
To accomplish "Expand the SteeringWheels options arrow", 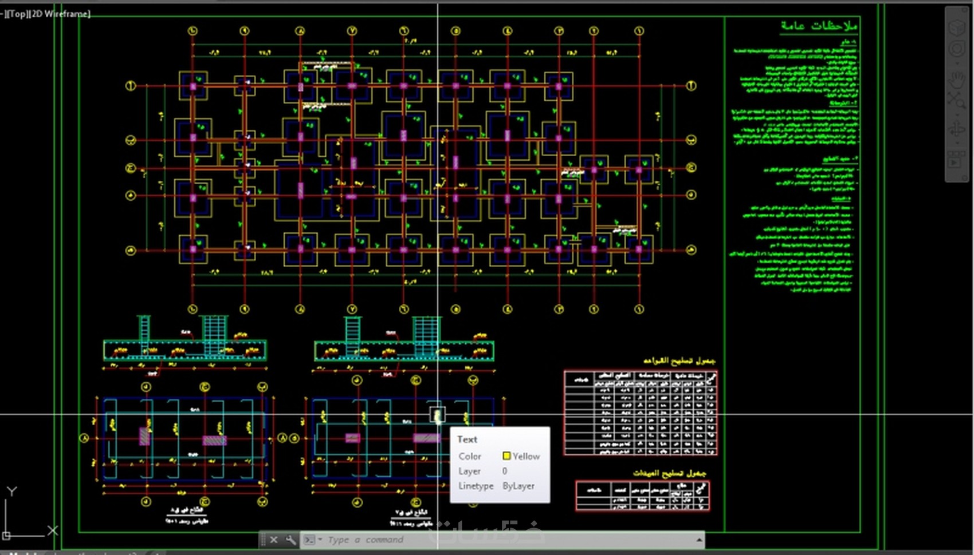I will (x=957, y=63).
